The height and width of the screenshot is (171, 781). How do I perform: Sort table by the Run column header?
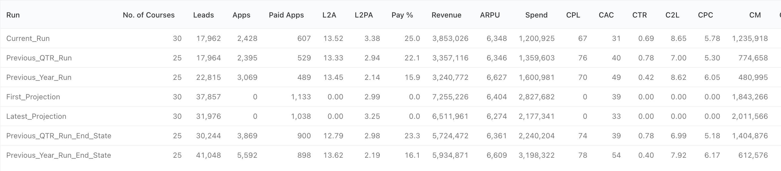[13, 15]
